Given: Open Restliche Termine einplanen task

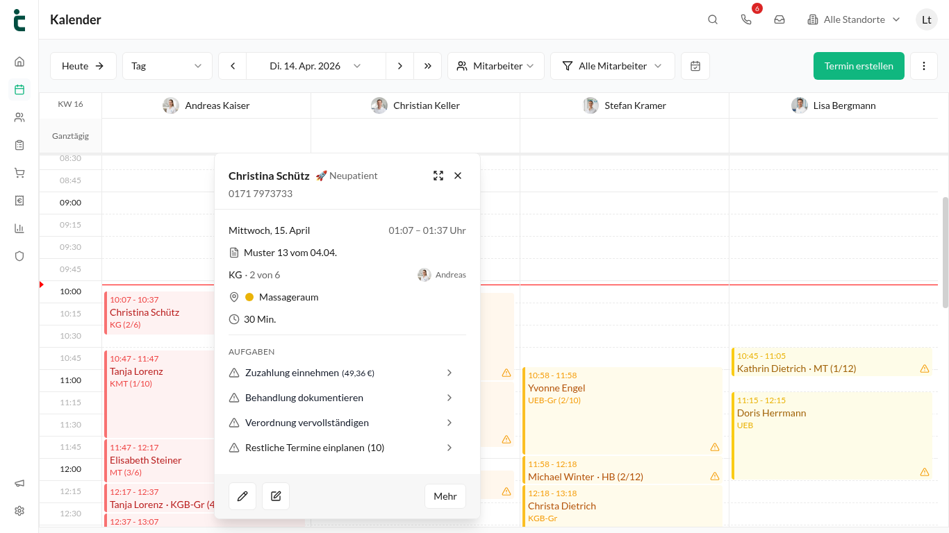Looking at the screenshot, I should (340, 448).
